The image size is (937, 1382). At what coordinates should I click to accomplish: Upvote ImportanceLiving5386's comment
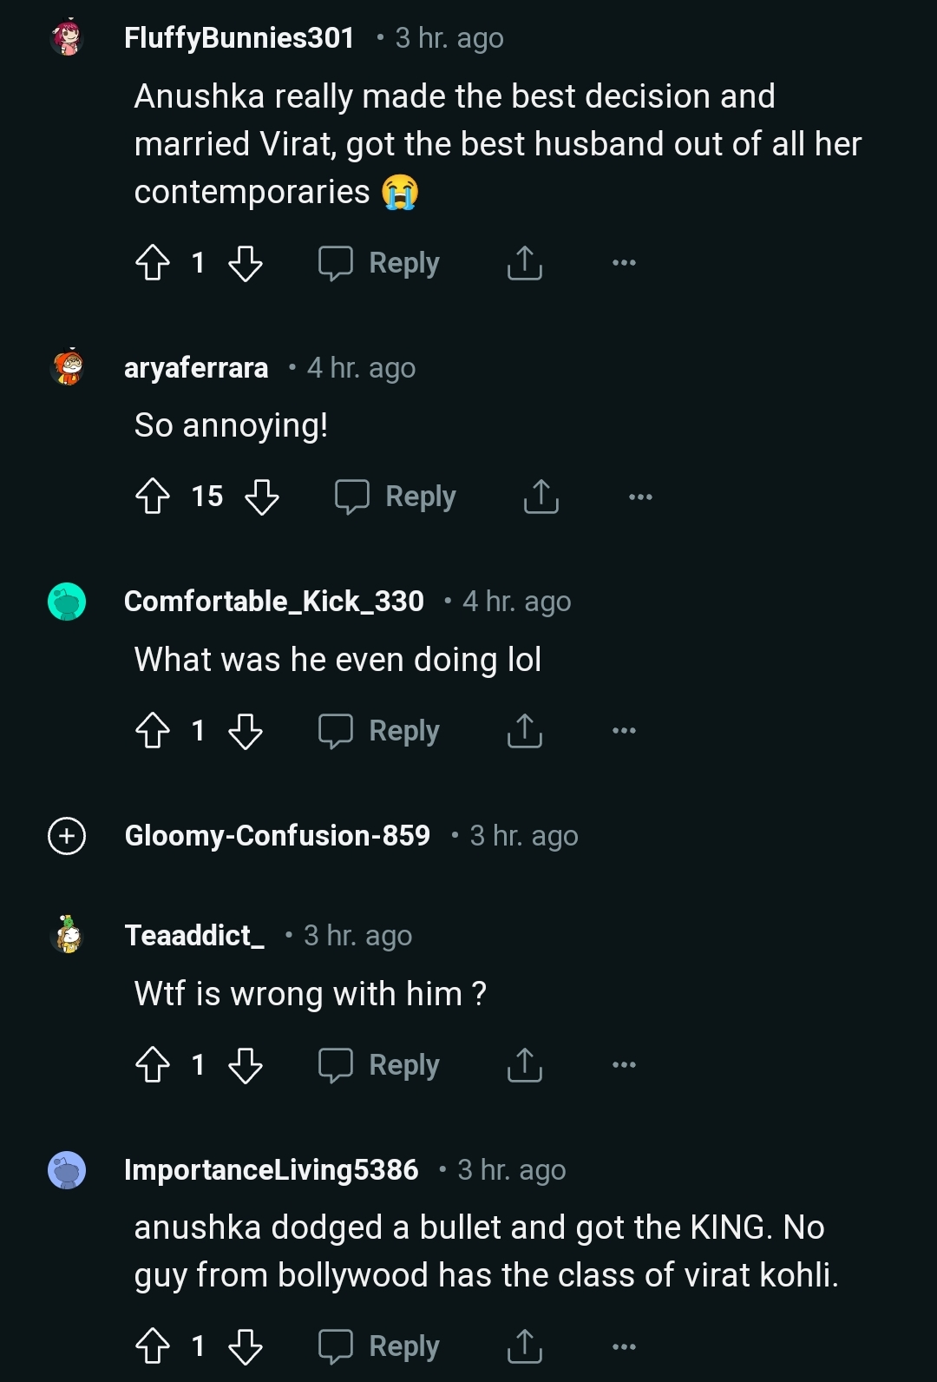point(154,1346)
